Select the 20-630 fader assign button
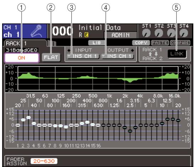The width and height of the screenshot is (194, 167). click(x=44, y=161)
